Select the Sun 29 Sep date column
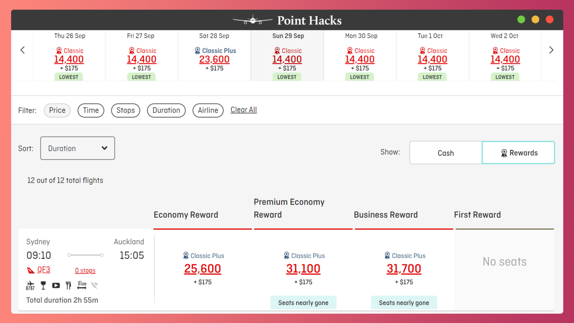 point(287,55)
